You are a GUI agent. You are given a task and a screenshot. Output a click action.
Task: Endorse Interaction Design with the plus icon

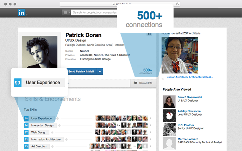coord(59,126)
